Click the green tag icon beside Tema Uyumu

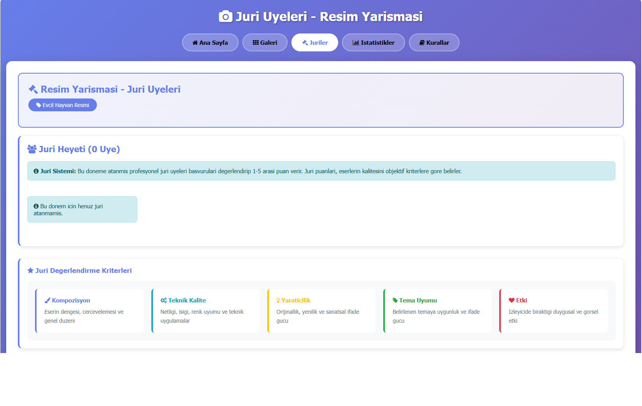395,301
